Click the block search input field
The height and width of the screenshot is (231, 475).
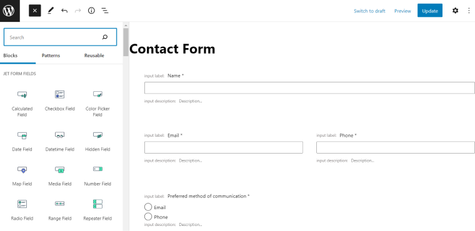(60, 37)
